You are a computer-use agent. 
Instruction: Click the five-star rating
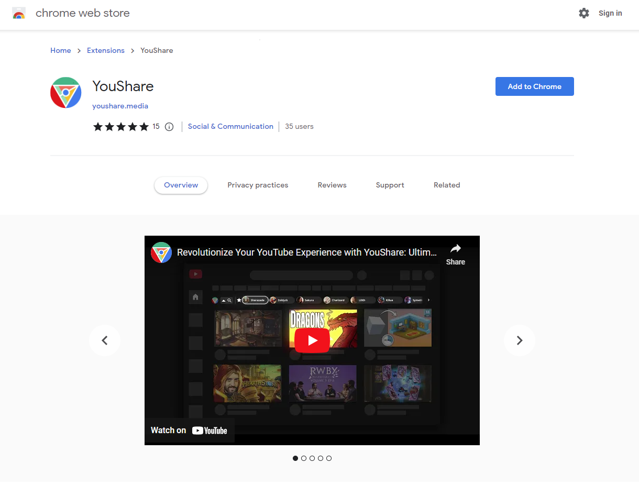click(x=121, y=126)
